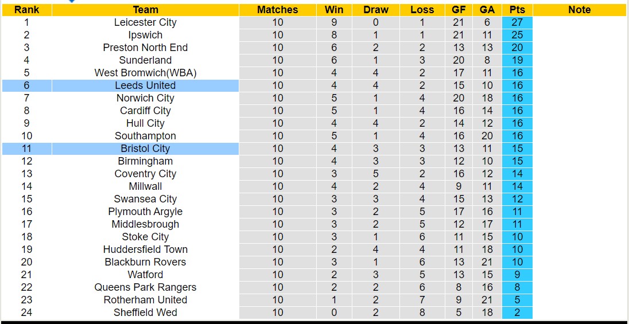
Task: Select Sheffield Wed's 2 points cell
Action: [517, 313]
